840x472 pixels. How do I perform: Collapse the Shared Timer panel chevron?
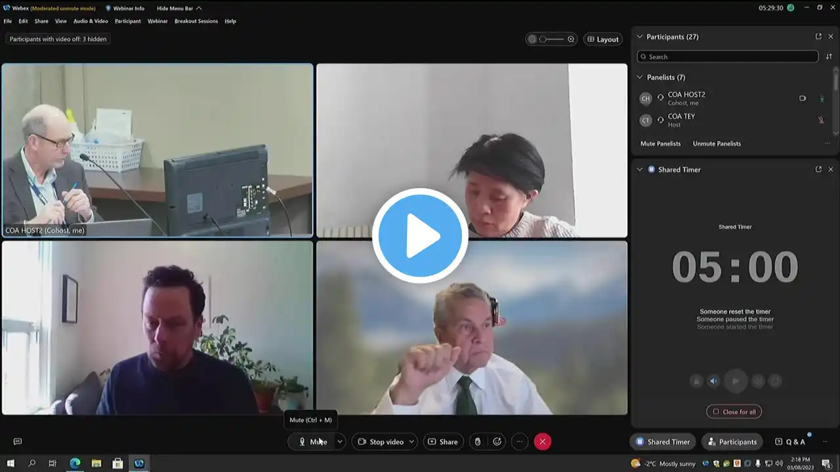click(x=640, y=169)
